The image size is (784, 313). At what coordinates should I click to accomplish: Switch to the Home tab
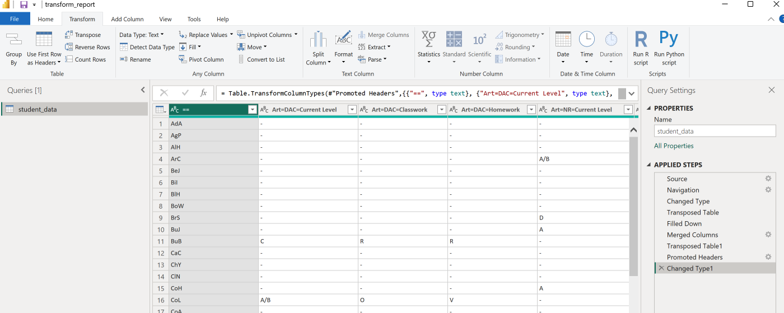coord(45,19)
